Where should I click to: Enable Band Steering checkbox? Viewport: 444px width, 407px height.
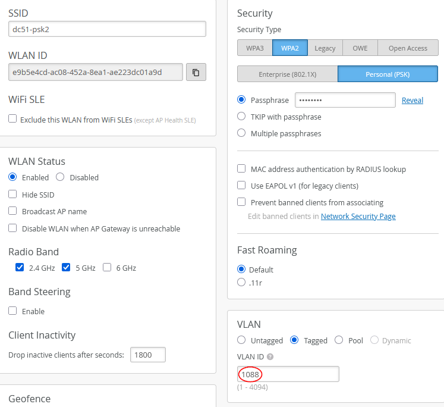coord(12,311)
